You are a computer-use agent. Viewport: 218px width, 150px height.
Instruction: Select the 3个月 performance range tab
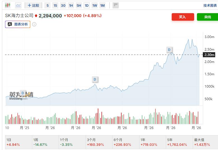coord(99,142)
